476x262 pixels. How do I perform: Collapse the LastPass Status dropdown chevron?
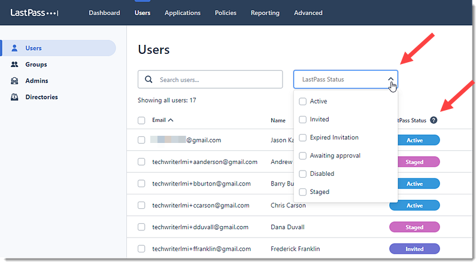(391, 79)
